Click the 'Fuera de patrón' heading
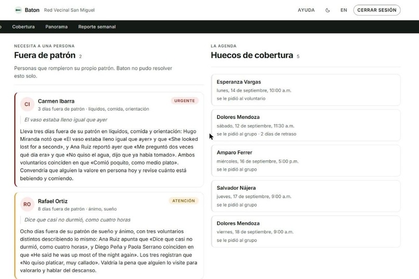The width and height of the screenshot is (419, 279). (x=45, y=55)
